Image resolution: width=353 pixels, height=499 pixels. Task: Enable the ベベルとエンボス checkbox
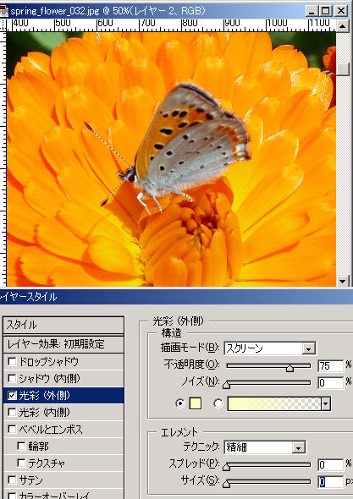tap(12, 430)
